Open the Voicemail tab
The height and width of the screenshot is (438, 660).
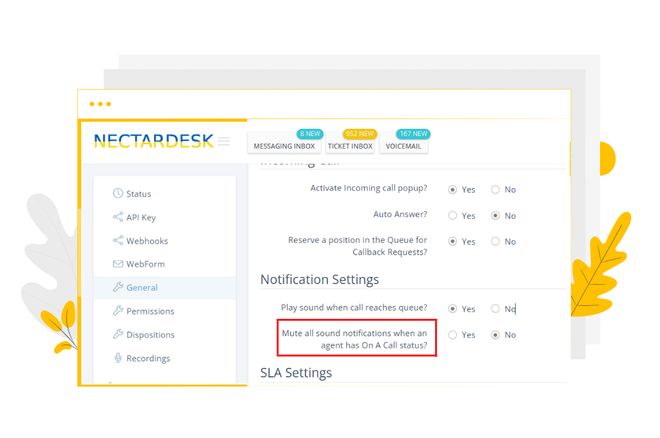click(403, 146)
